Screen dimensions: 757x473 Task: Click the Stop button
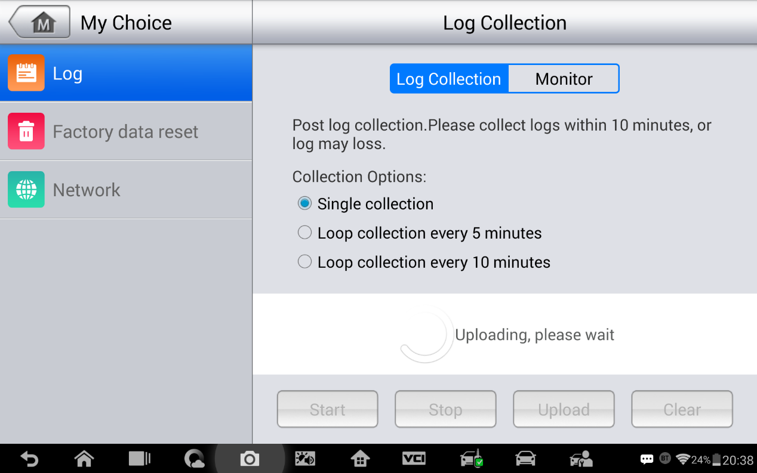click(445, 409)
